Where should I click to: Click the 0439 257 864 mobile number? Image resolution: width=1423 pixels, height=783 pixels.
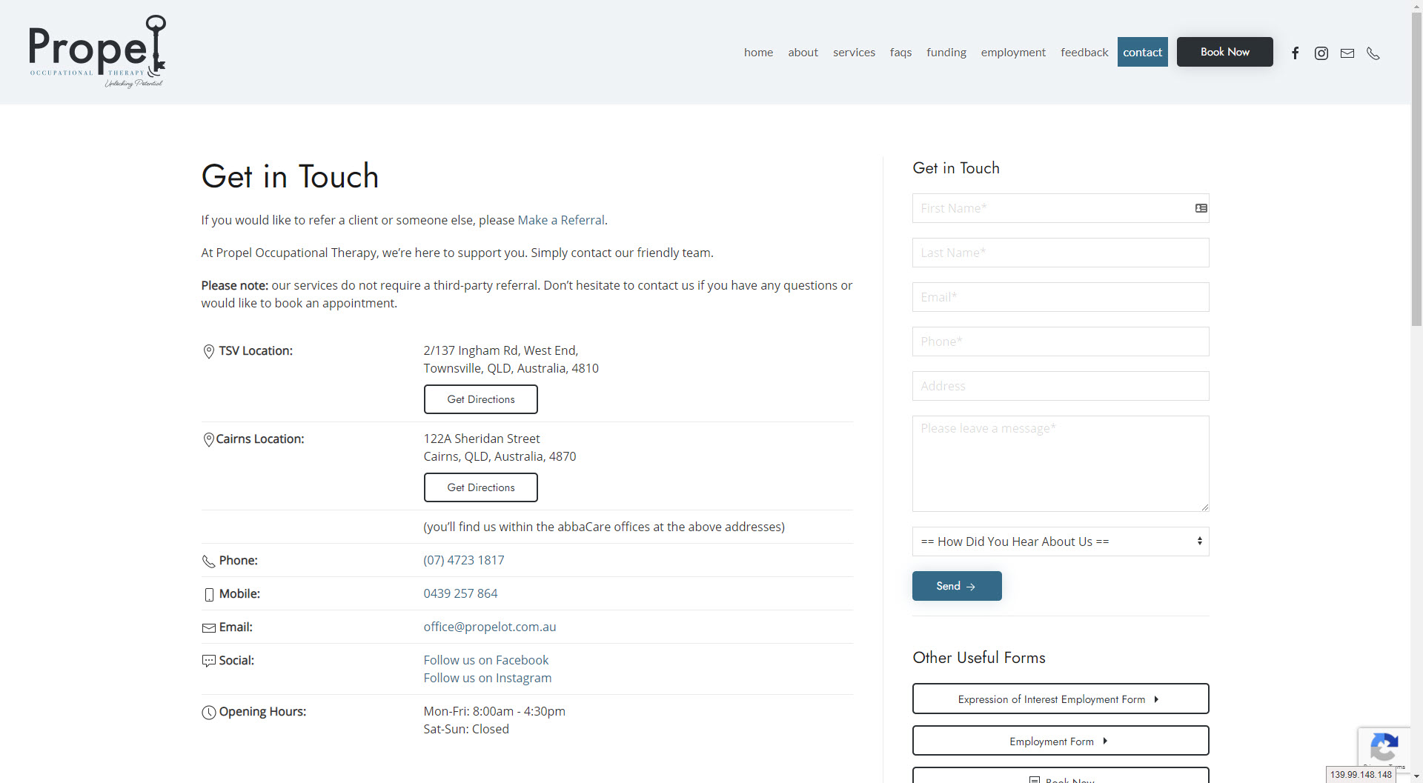point(460,593)
